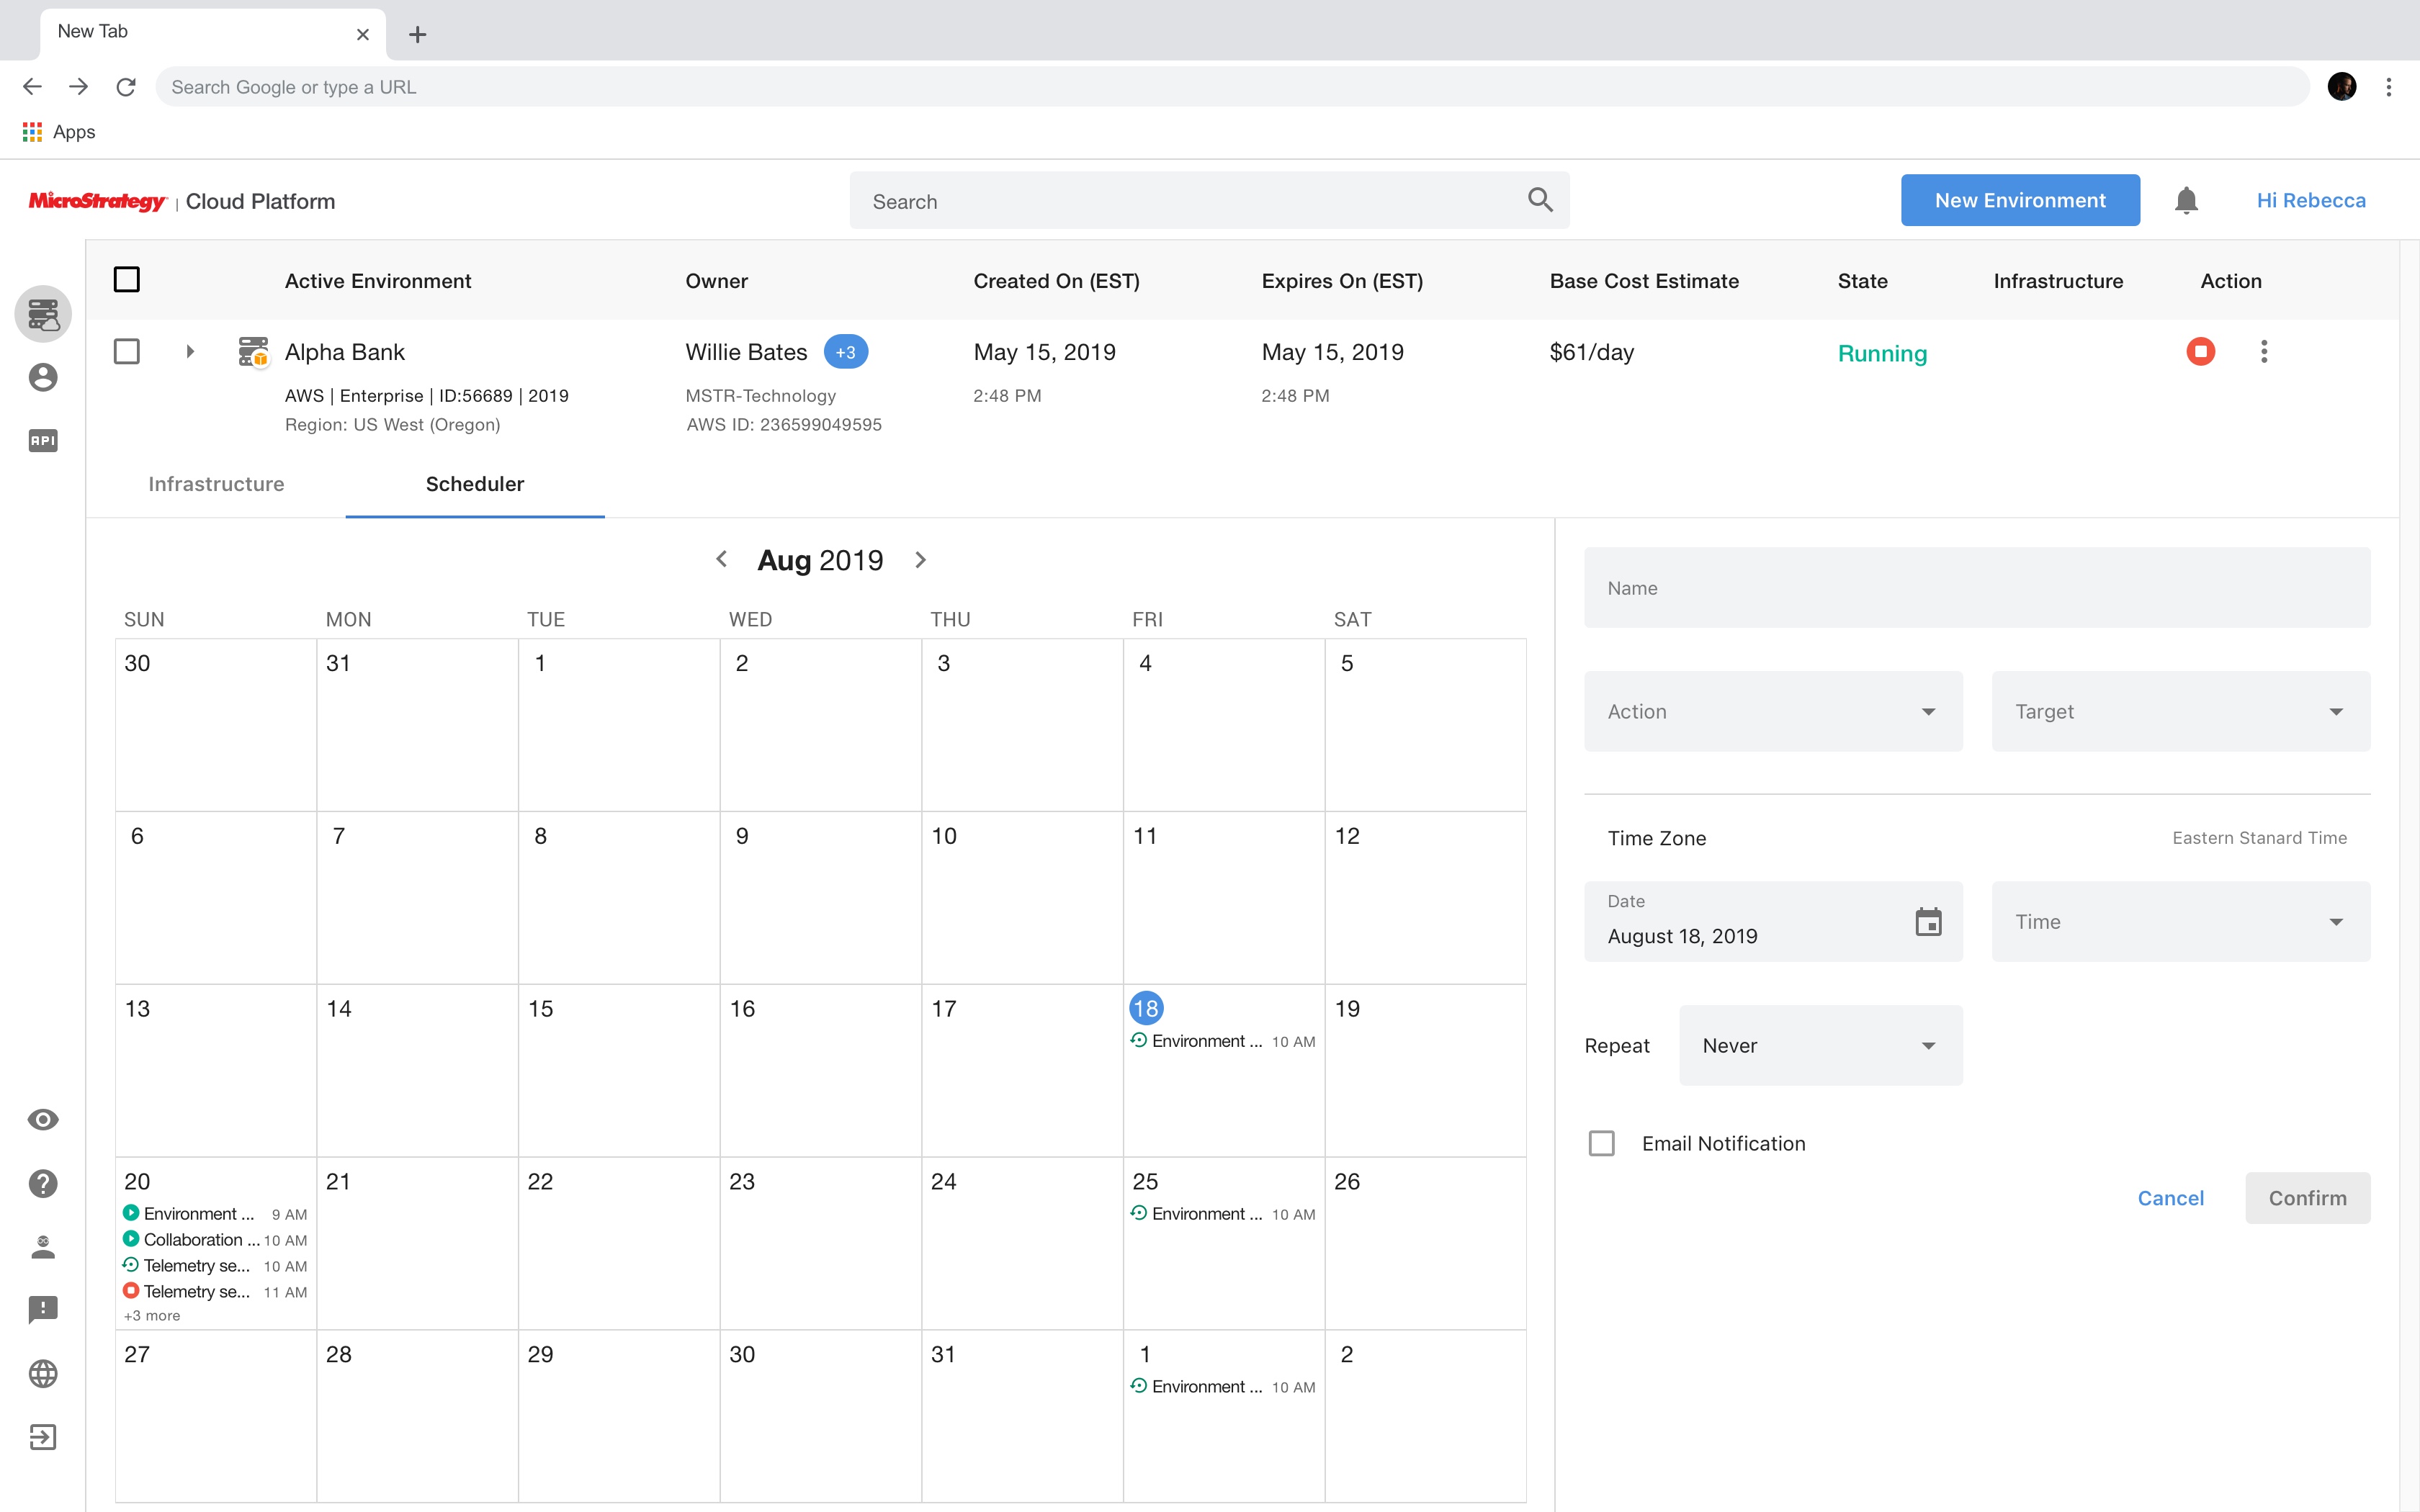Image resolution: width=2420 pixels, height=1512 pixels.
Task: Click the New Environment button
Action: [2021, 199]
